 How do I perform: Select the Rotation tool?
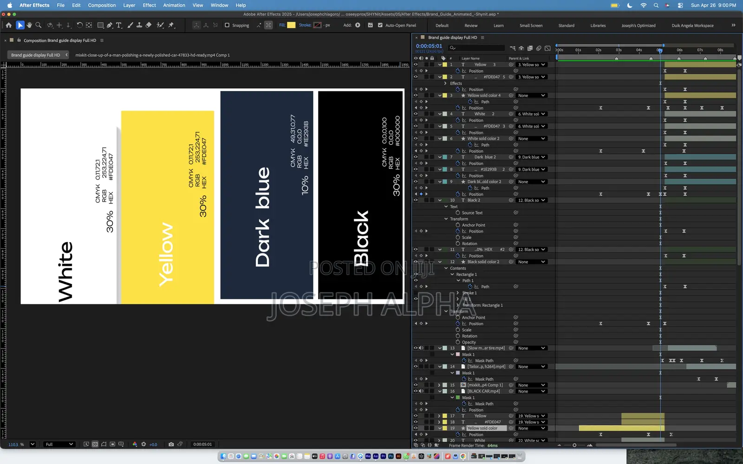point(79,25)
